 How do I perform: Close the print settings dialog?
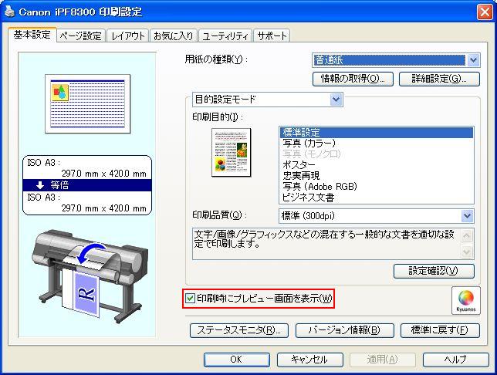(485, 12)
